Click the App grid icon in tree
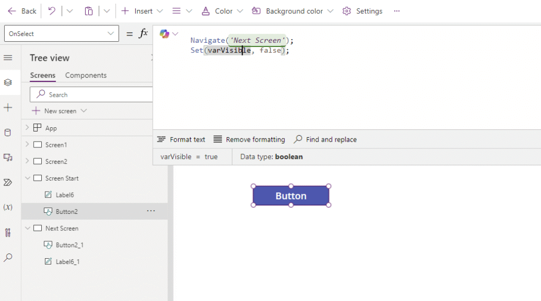 pos(38,128)
